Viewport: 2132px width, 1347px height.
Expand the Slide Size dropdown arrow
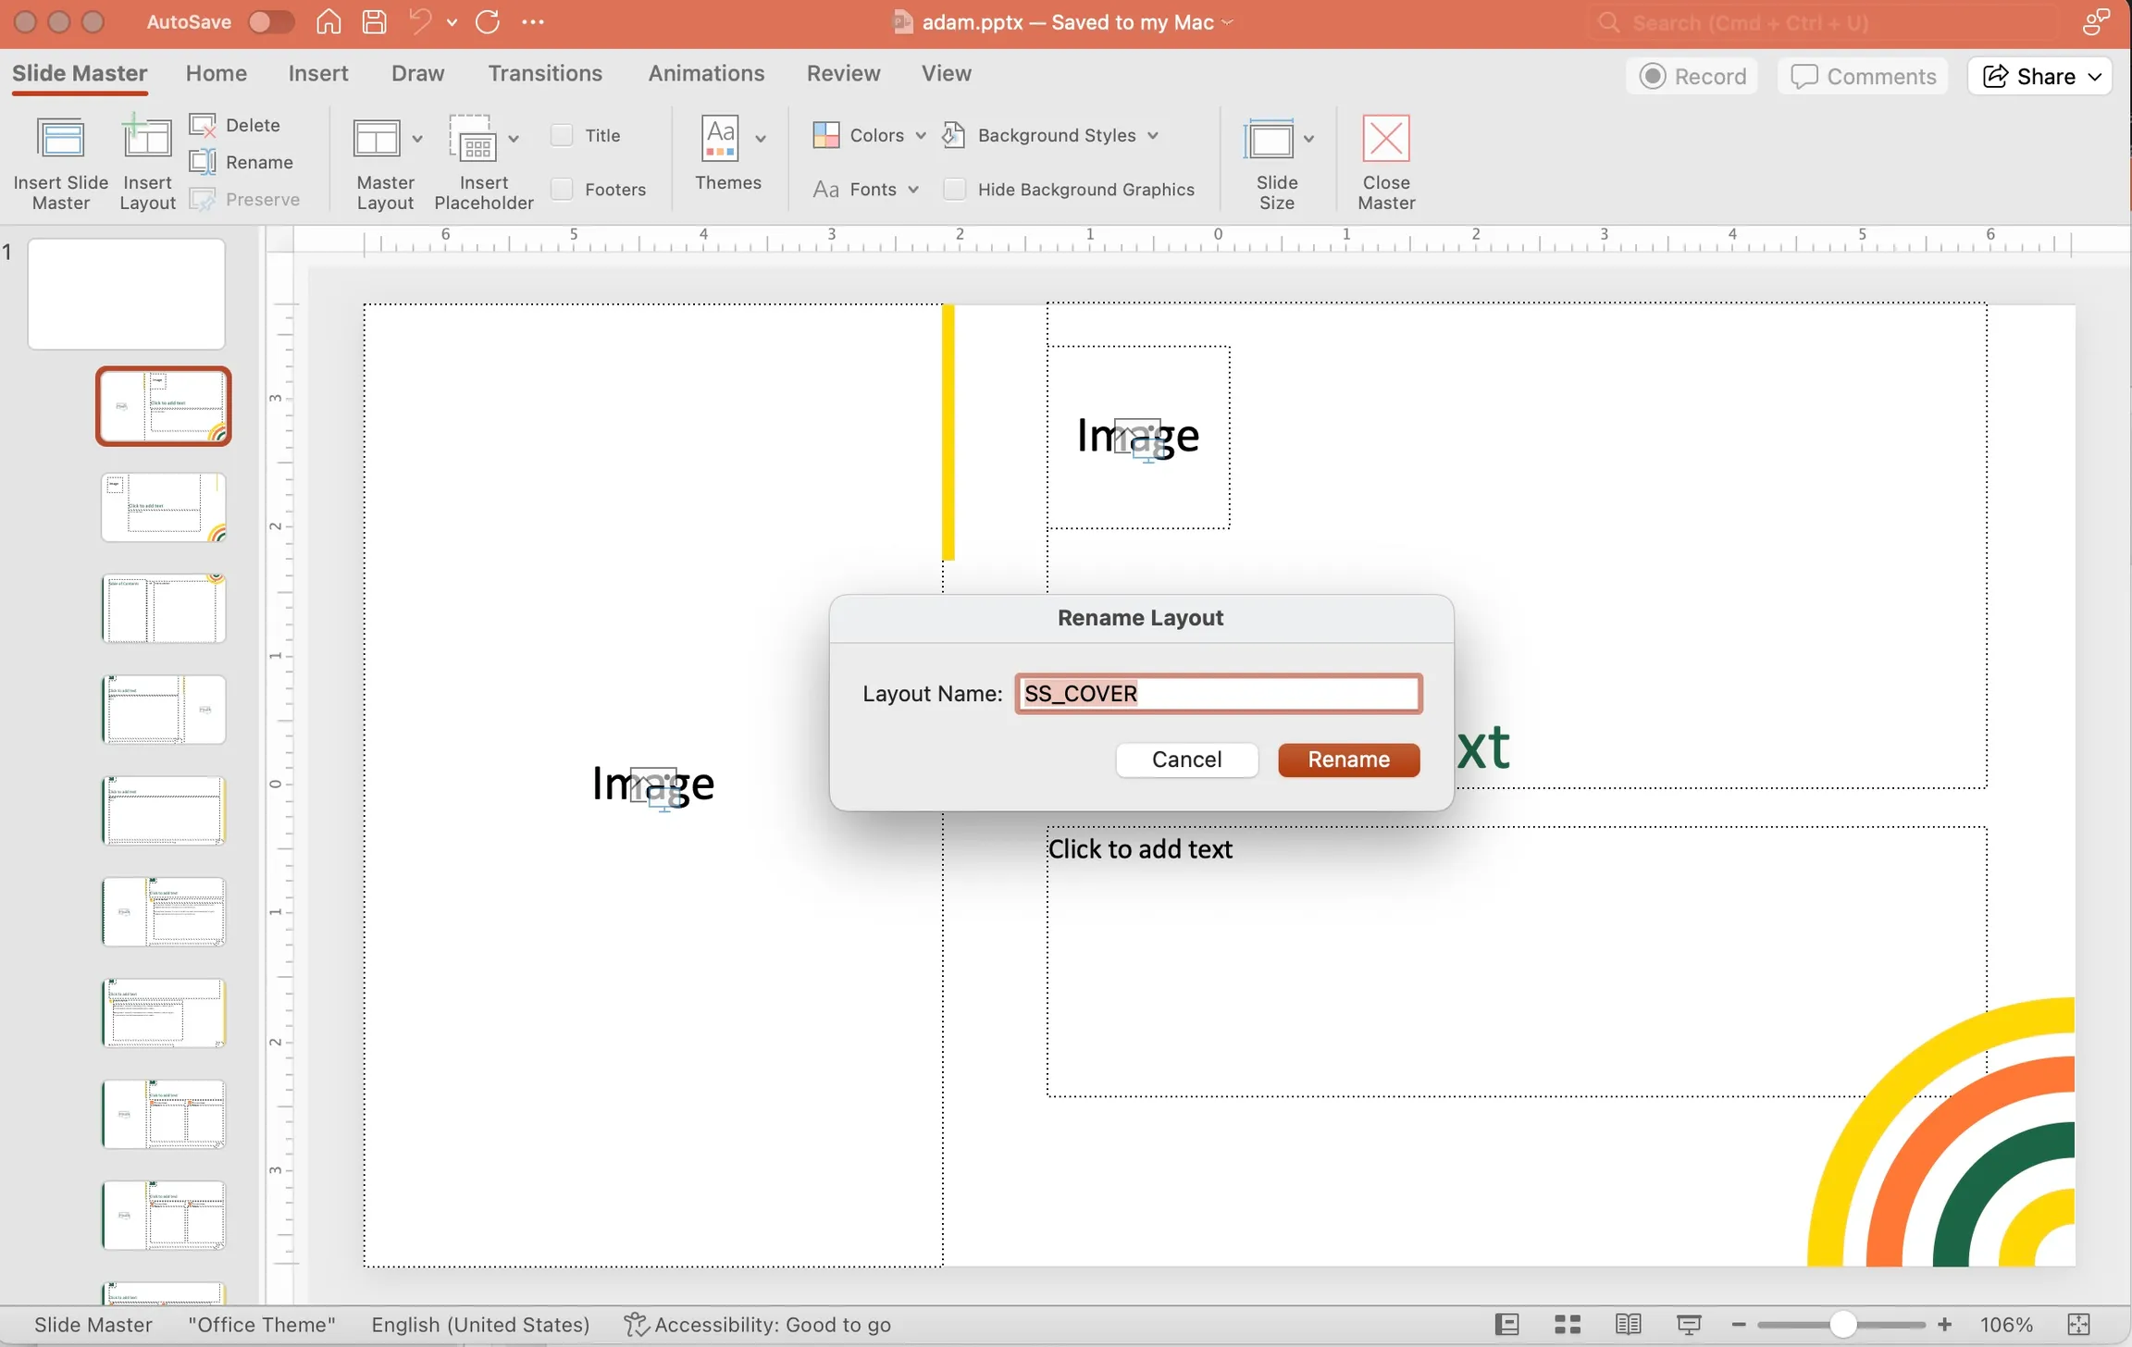tap(1308, 139)
